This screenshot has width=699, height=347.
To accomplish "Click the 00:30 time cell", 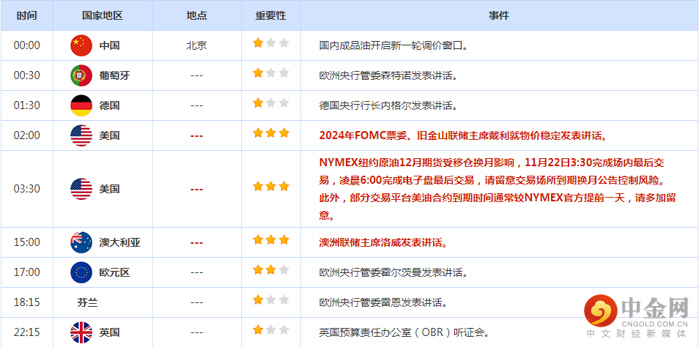I will [x=27, y=75].
